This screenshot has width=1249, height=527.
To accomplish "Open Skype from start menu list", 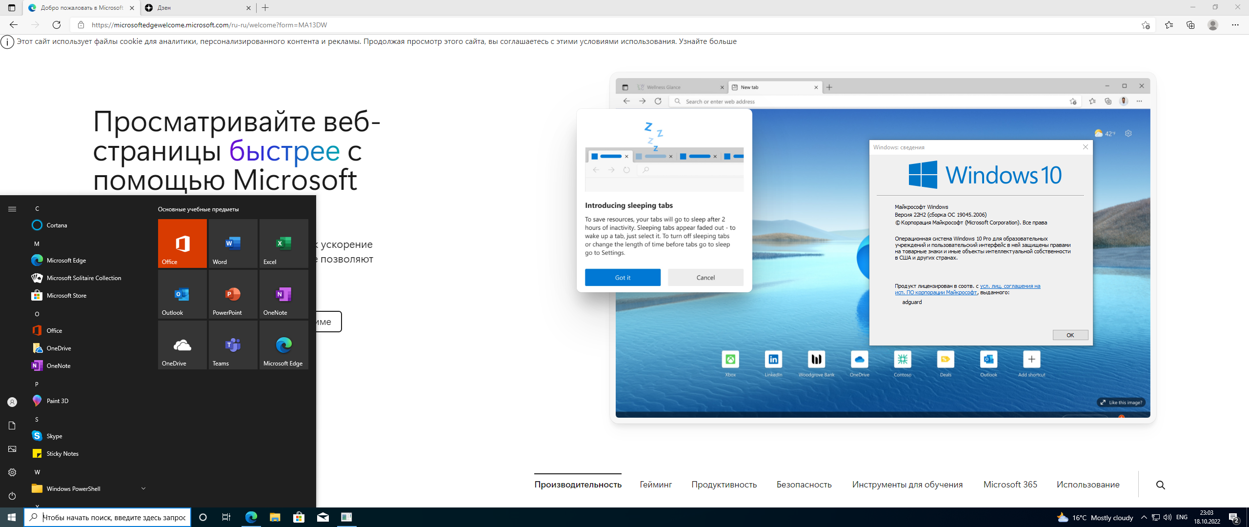I will click(x=54, y=436).
